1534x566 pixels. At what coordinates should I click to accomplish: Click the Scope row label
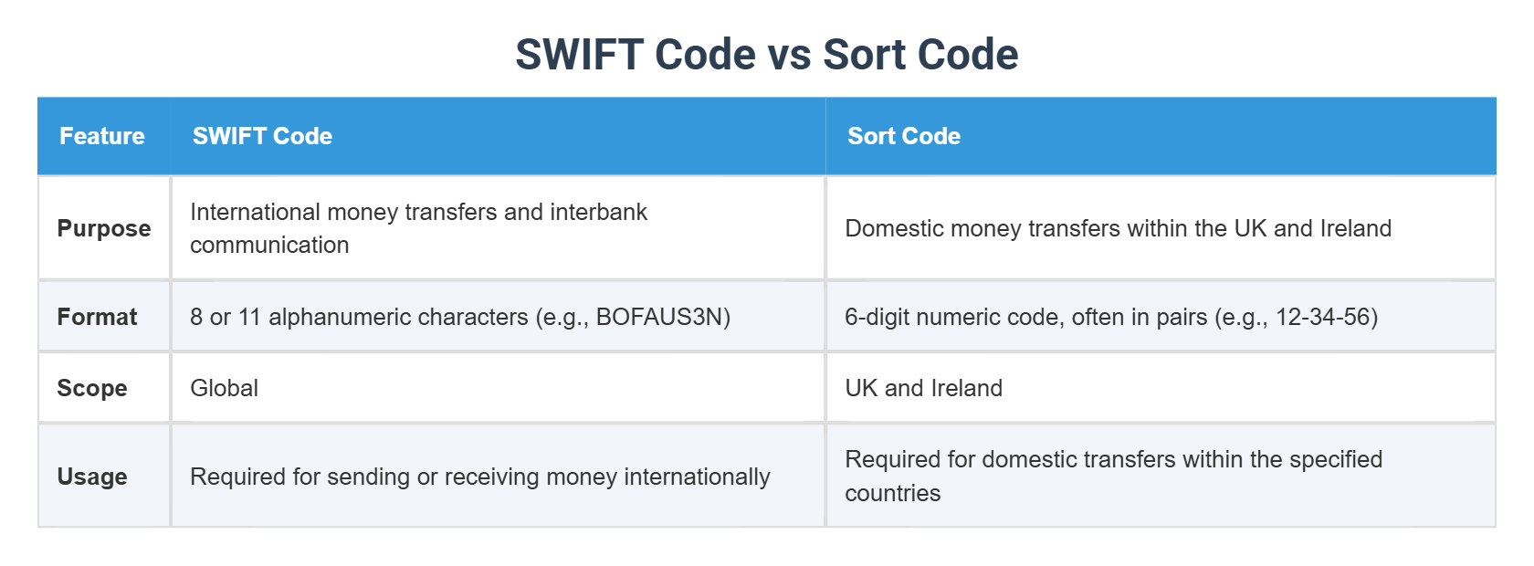click(x=92, y=388)
